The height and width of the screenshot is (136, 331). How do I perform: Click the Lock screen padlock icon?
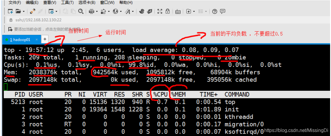click(168, 11)
